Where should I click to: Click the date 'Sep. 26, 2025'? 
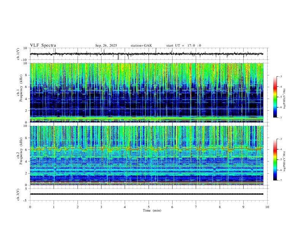pos(106,45)
